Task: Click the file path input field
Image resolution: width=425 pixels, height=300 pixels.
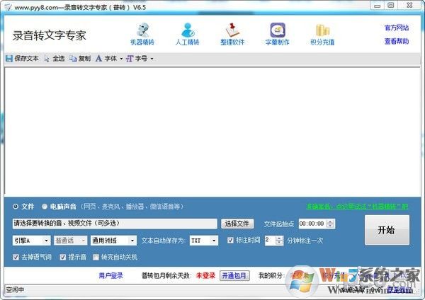Action: (x=115, y=224)
